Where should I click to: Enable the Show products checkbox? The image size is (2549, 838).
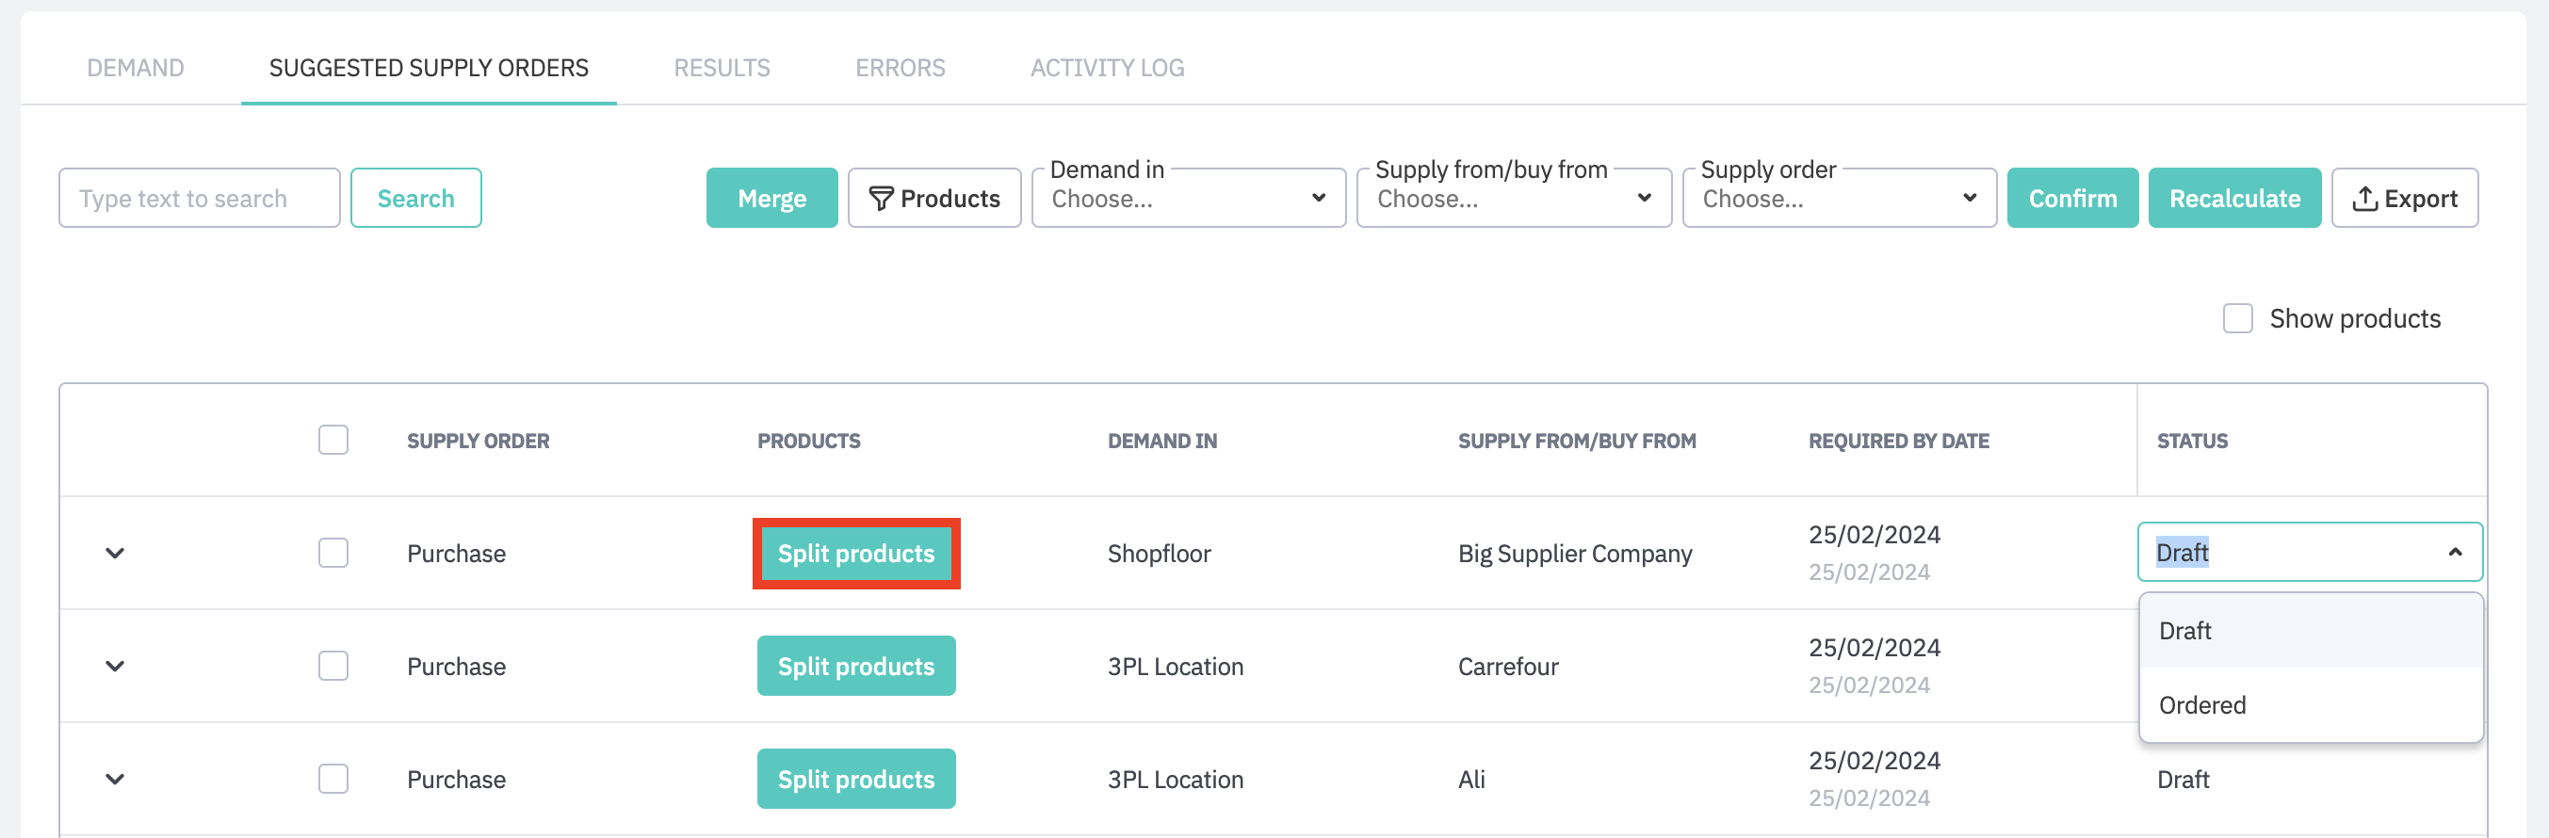(x=2237, y=318)
